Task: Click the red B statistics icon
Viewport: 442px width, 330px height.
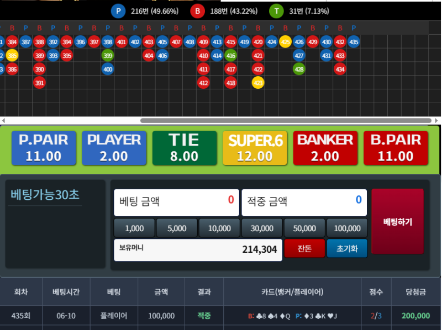Action: 197,11
